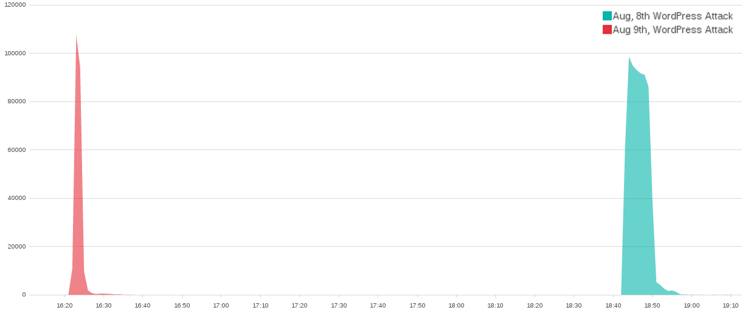Click the 18:30 time tick label
The height and width of the screenshot is (313, 742).
[x=574, y=305]
